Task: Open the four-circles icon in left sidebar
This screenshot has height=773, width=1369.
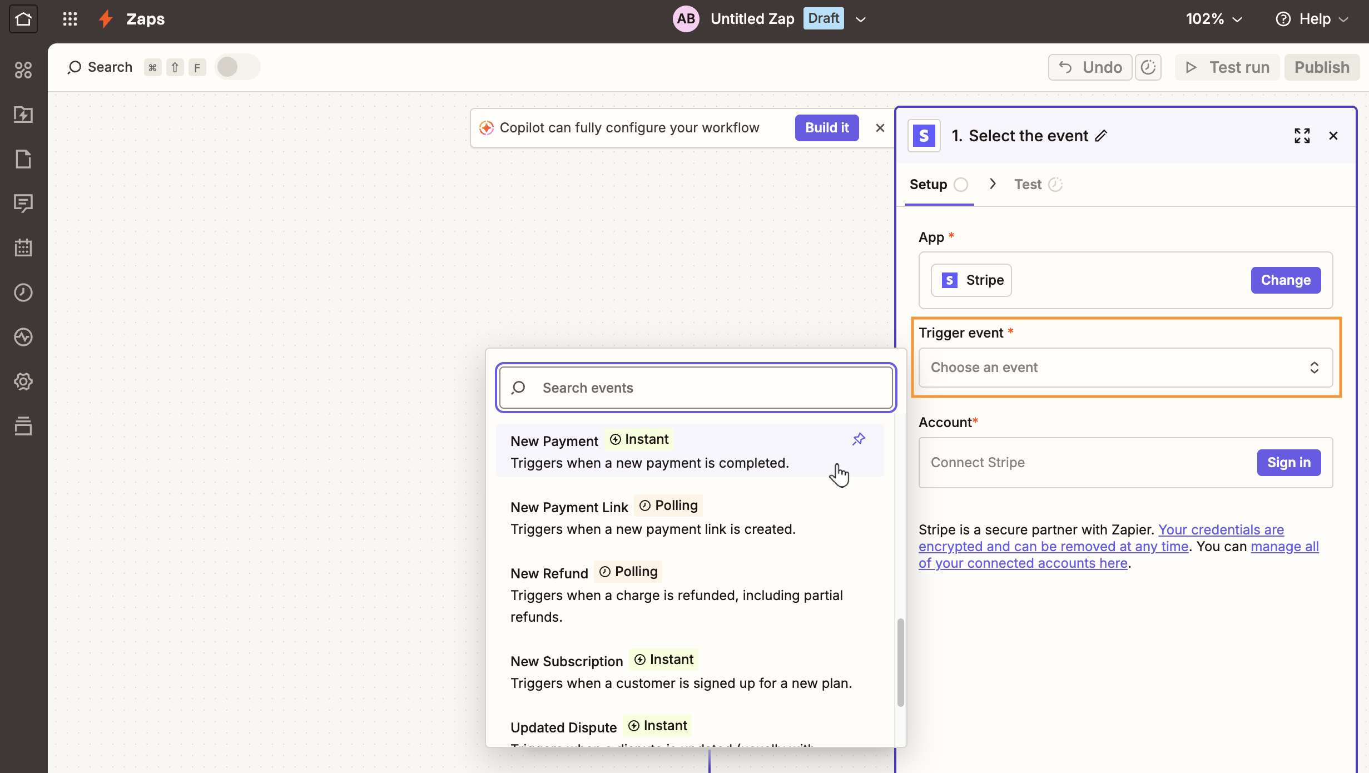Action: (x=23, y=70)
